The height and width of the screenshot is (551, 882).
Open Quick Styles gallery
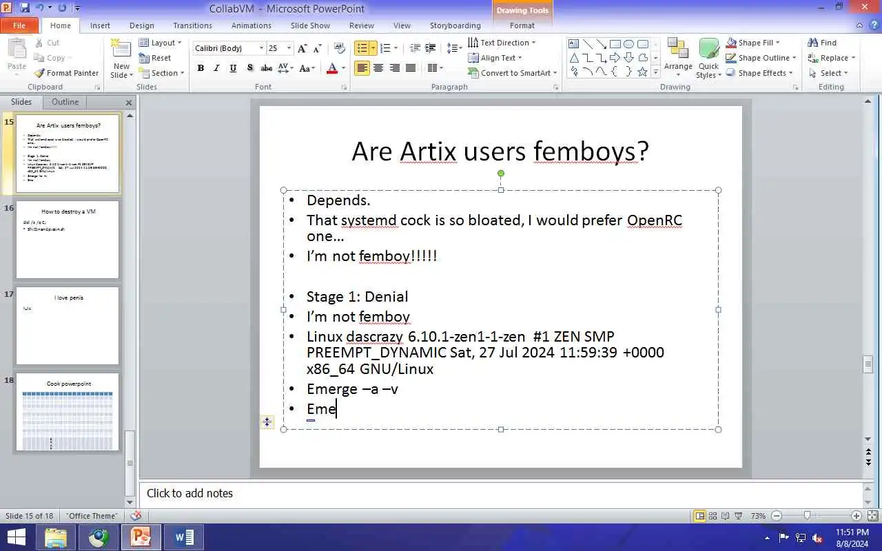(708, 58)
